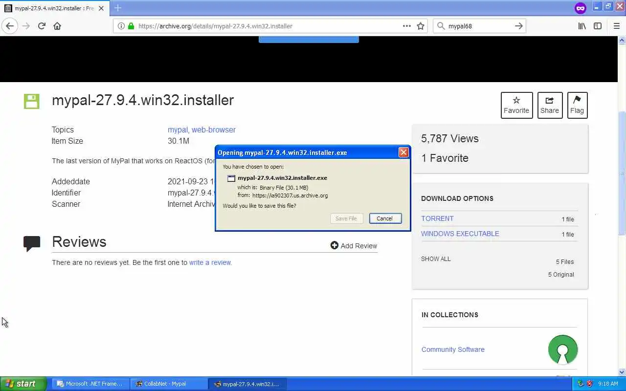Click the green floppy disk software icon
This screenshot has height=391, width=626.
coord(32,101)
